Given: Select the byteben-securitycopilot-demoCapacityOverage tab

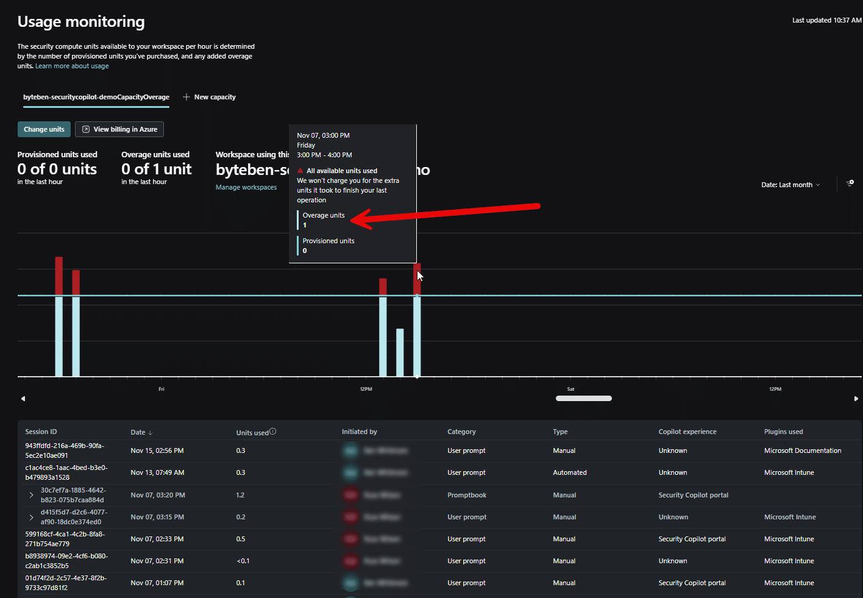Looking at the screenshot, I should [96, 97].
